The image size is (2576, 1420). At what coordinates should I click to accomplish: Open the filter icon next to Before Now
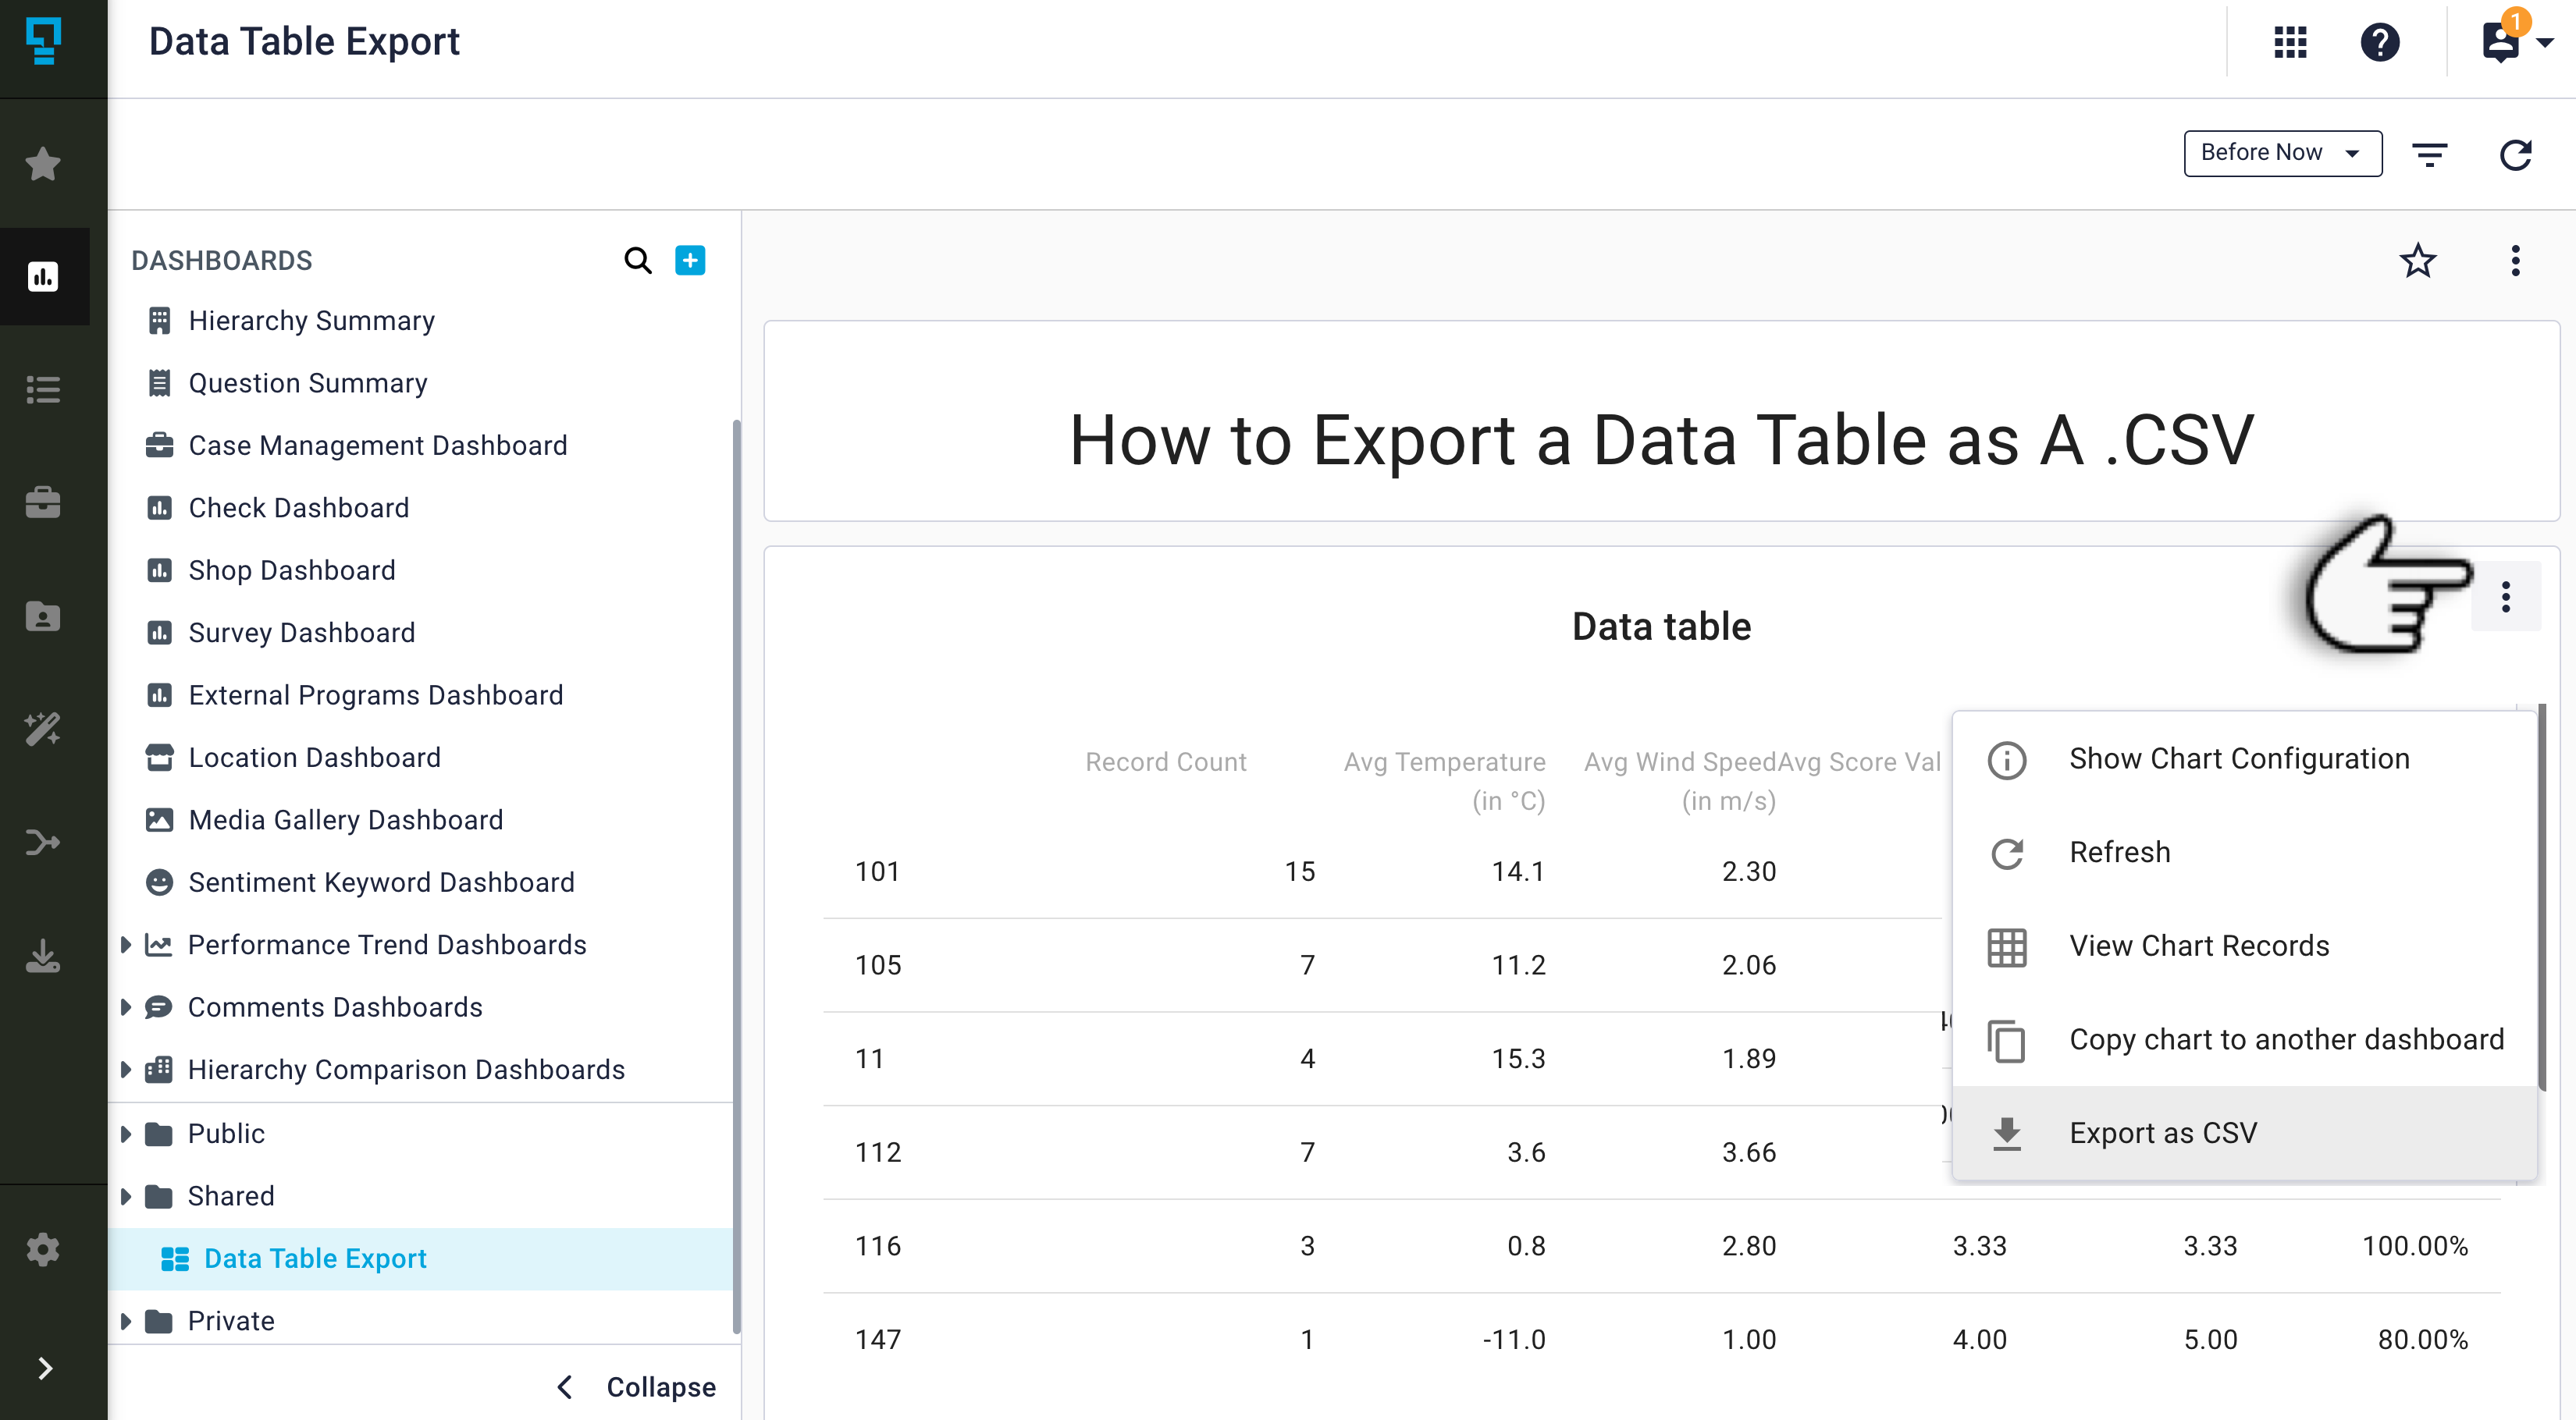coord(2429,154)
